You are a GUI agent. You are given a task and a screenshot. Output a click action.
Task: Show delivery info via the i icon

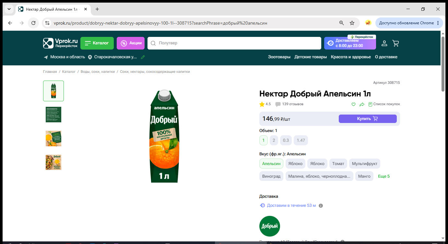click(321, 205)
